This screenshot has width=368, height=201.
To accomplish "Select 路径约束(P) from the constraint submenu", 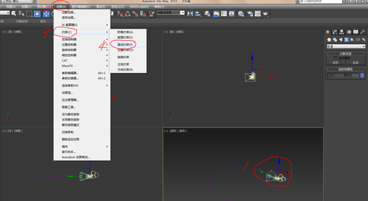I will [128, 45].
